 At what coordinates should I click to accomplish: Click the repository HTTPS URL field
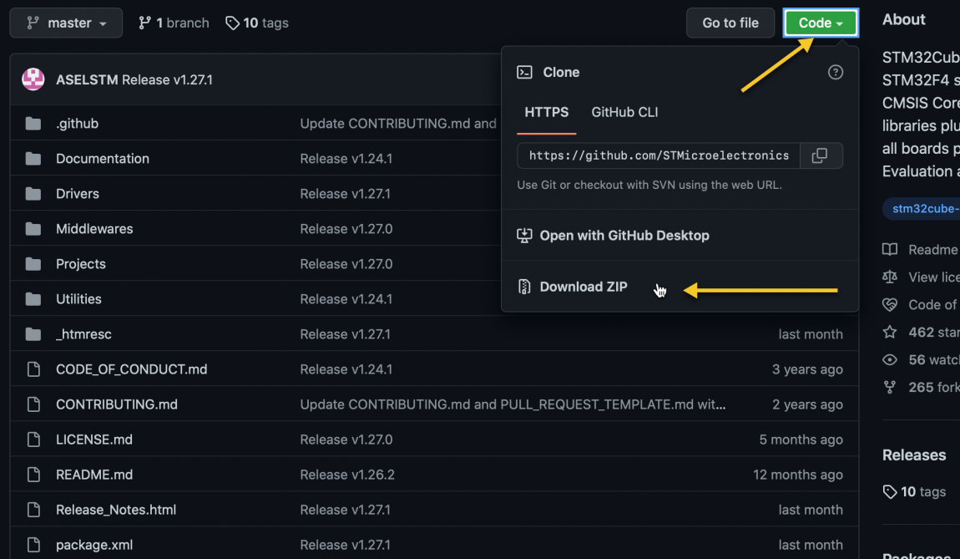tap(659, 155)
